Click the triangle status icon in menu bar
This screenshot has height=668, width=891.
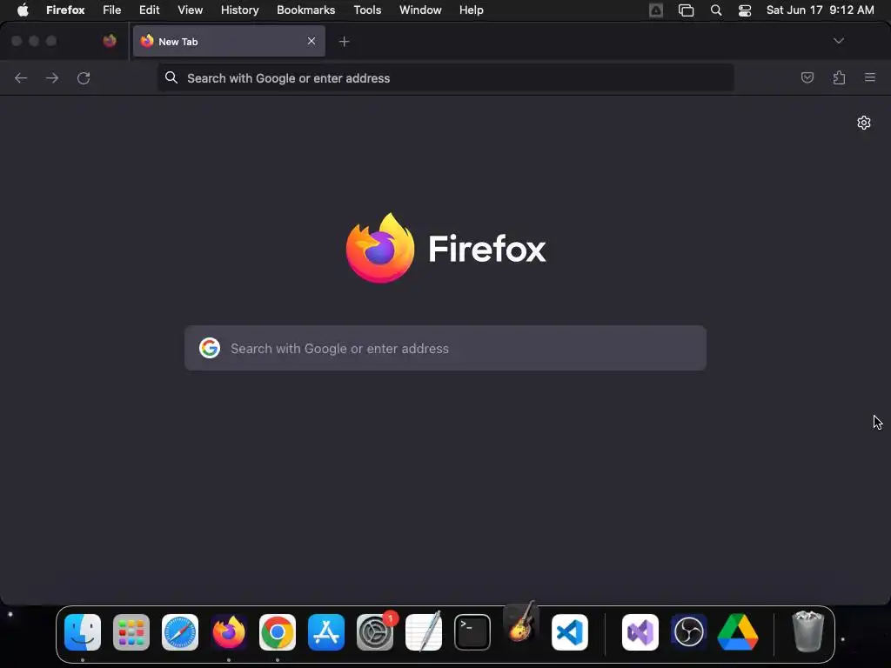tap(656, 10)
